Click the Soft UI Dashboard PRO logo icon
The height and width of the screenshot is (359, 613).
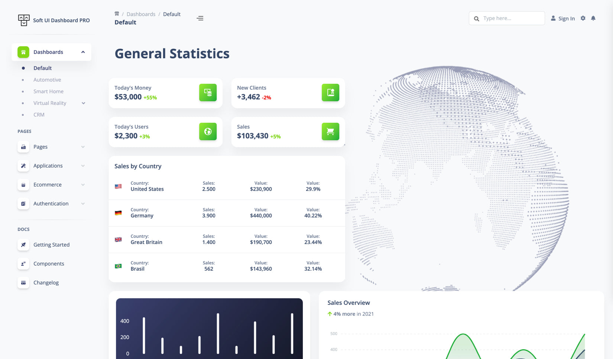24,20
